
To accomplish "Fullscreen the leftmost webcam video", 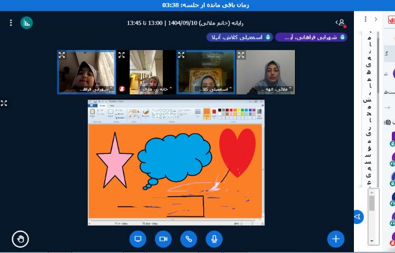I will (62, 55).
